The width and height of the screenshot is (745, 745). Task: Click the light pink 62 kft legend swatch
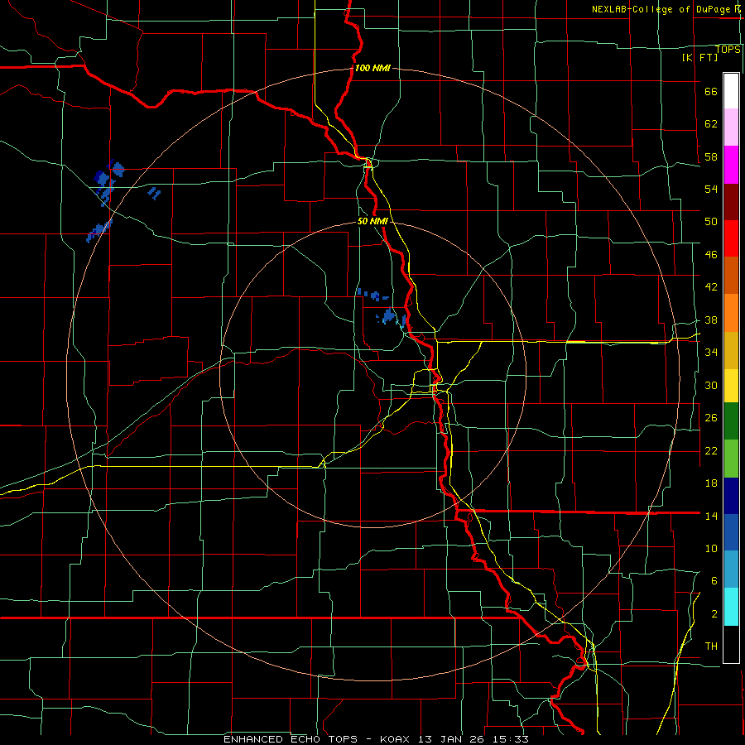731,127
